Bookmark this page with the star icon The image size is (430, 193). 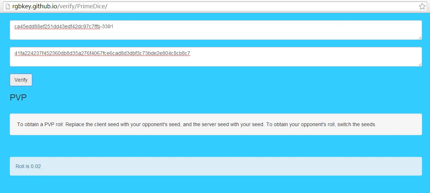[x=422, y=7]
